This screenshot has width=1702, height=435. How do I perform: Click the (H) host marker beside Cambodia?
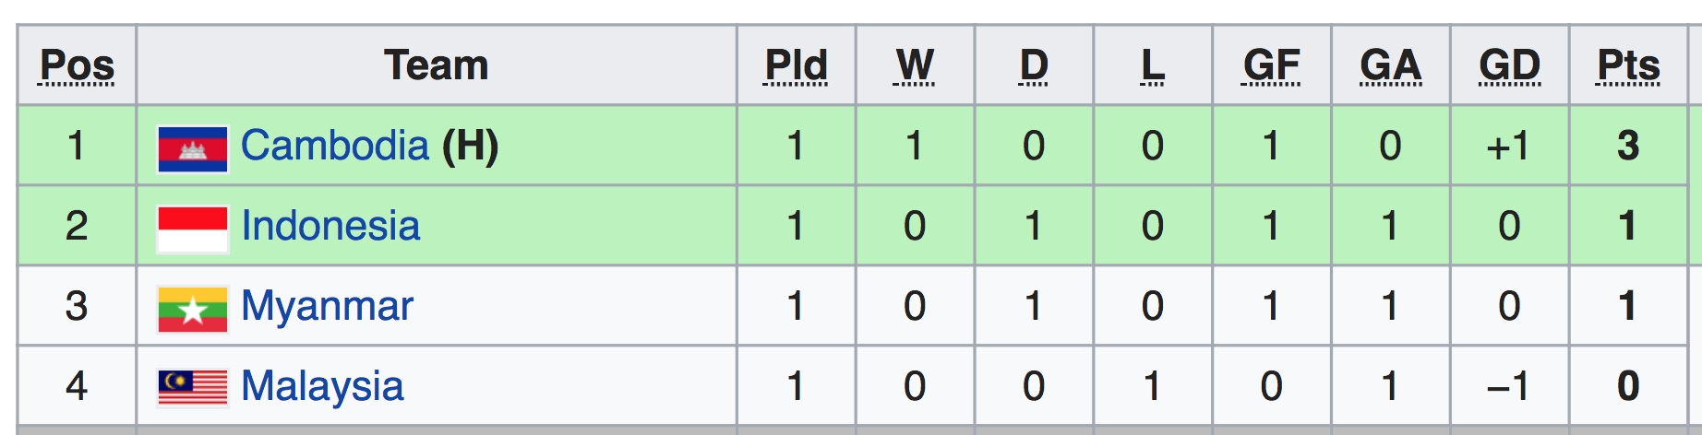pyautogui.click(x=470, y=146)
